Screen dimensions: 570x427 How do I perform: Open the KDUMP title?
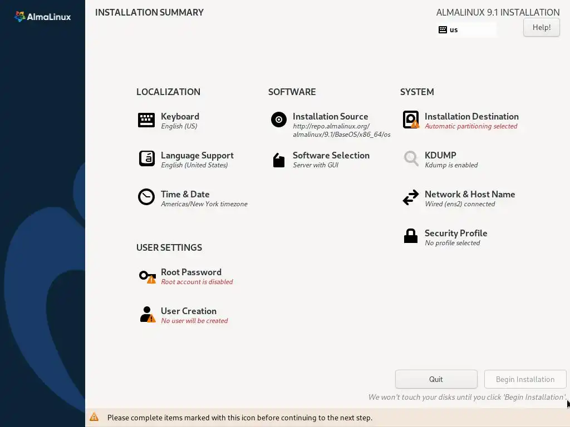pyautogui.click(x=440, y=156)
